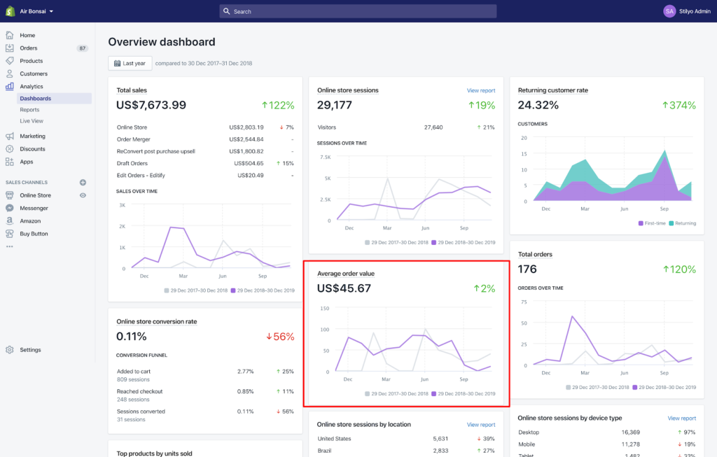Click the Home icon in sidebar

coord(10,35)
